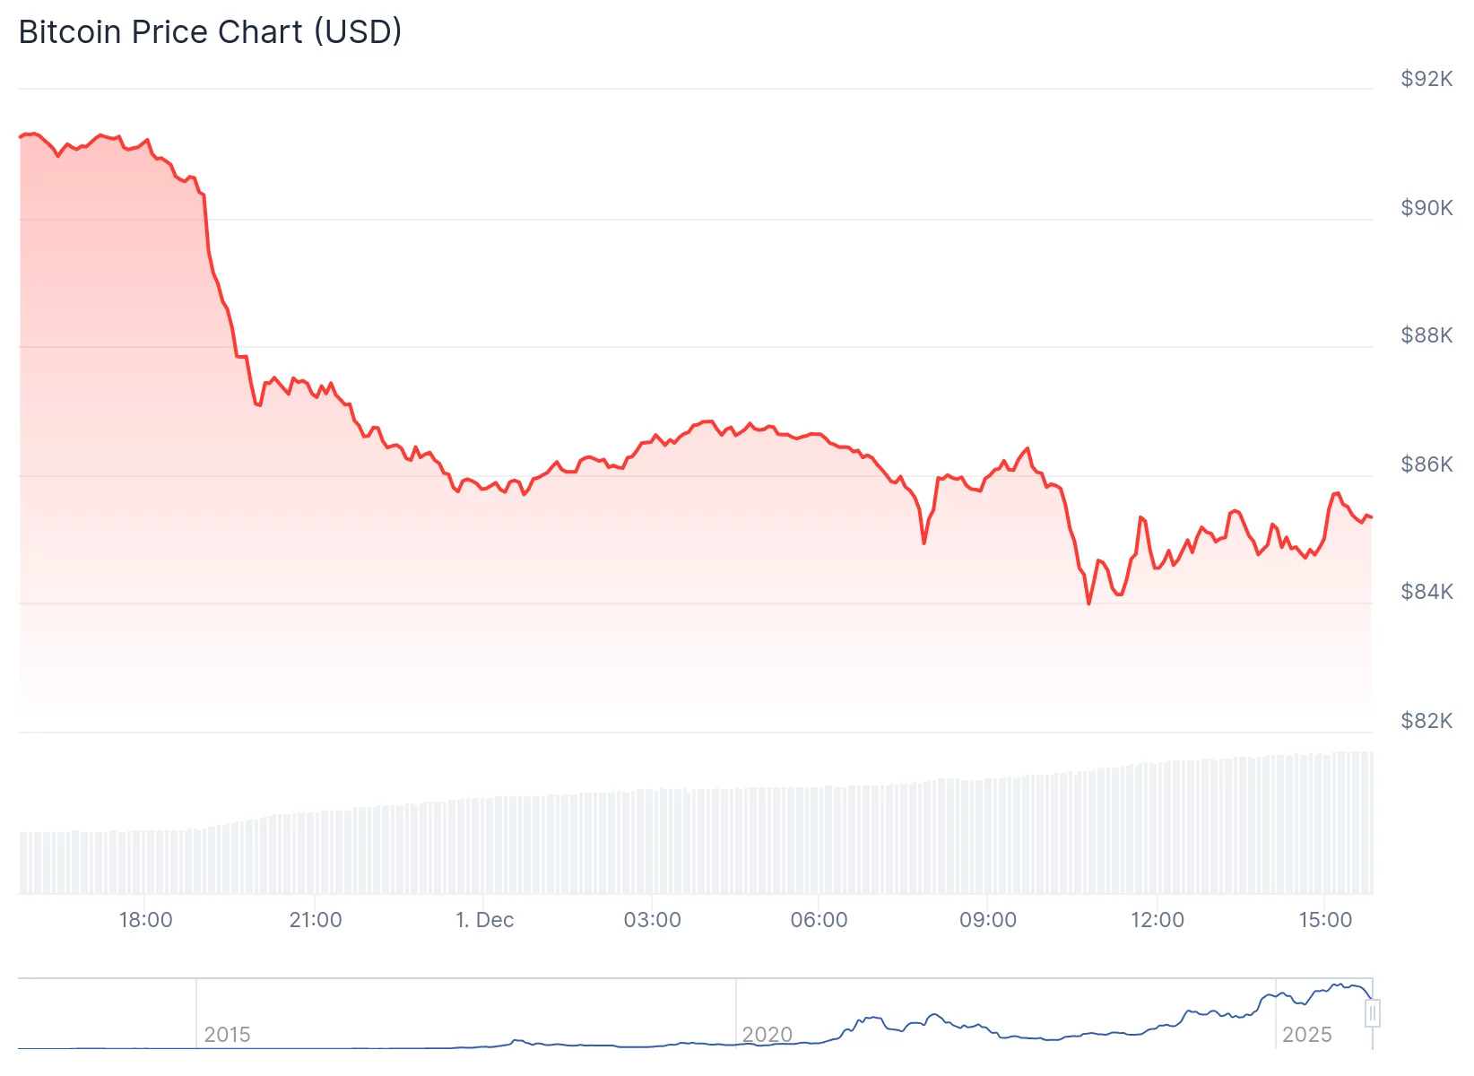Click the lowest price dip on the red line

pos(1089,603)
